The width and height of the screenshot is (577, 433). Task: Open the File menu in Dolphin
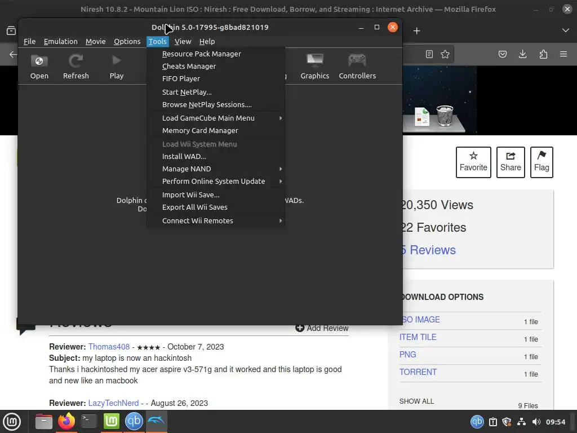[29, 42]
